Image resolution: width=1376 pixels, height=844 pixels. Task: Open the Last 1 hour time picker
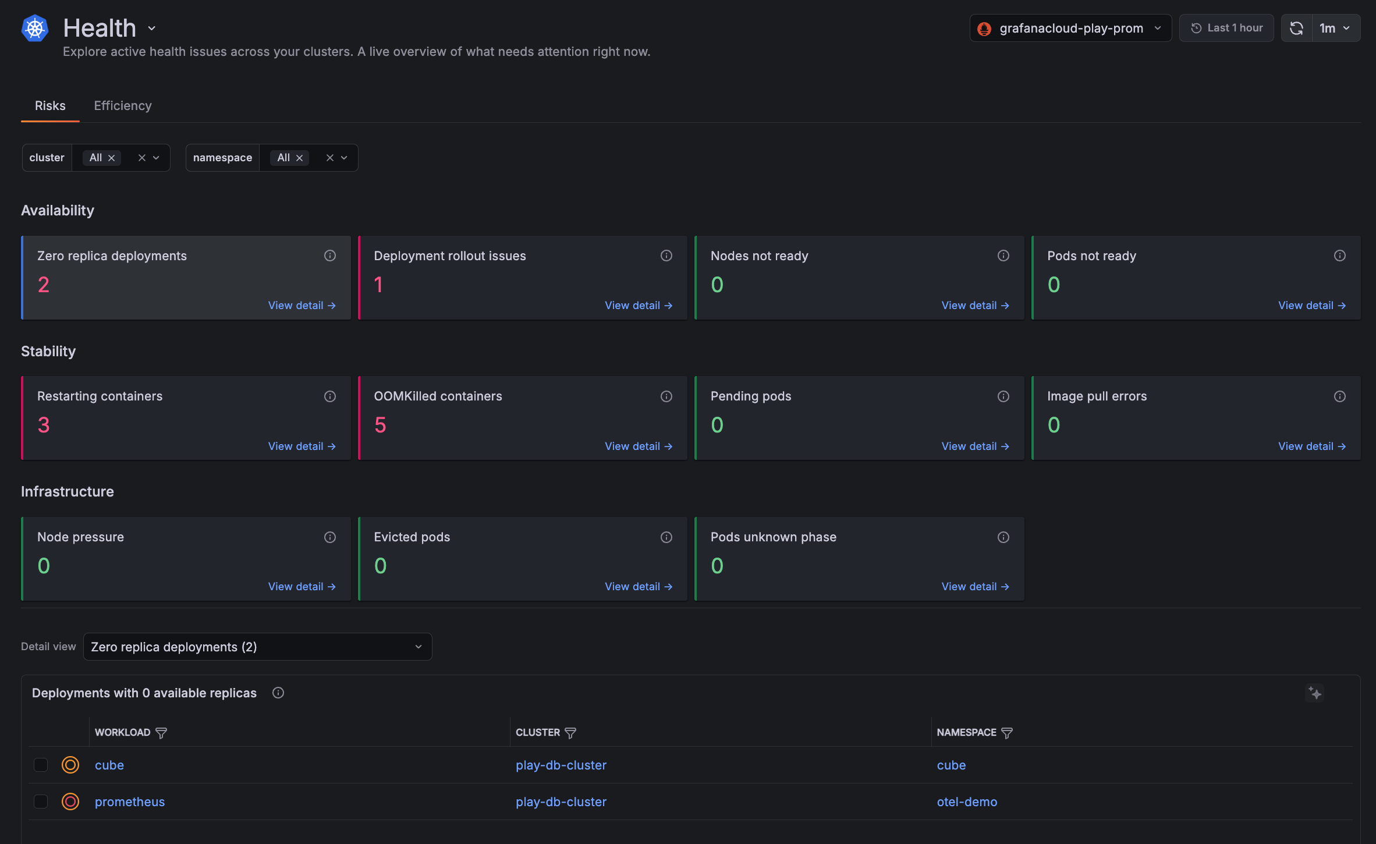(1226, 28)
